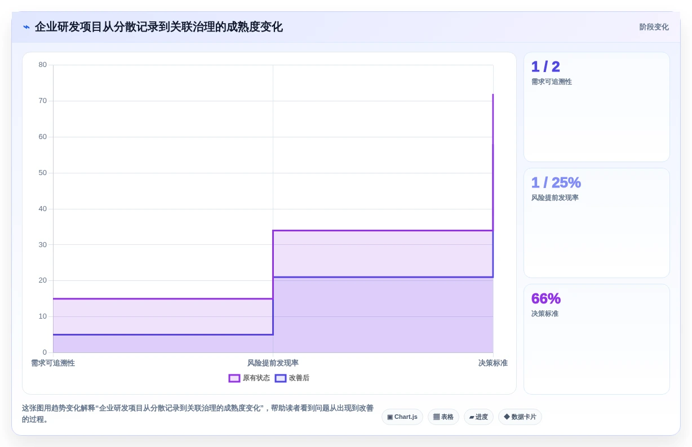Click the grid icon in the 表格 tag
This screenshot has width=692, height=447.
(436, 417)
